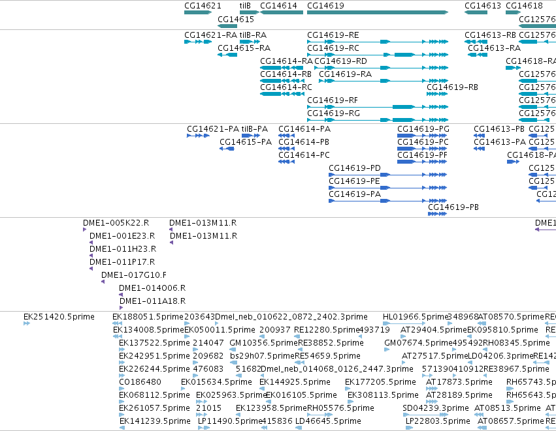
Task: Select the CG14619-PD protein label
Action: coord(354,168)
